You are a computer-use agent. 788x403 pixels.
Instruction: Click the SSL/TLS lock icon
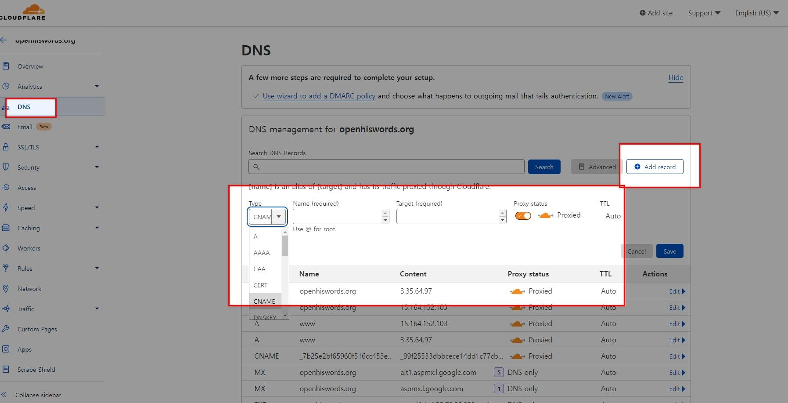click(x=6, y=147)
